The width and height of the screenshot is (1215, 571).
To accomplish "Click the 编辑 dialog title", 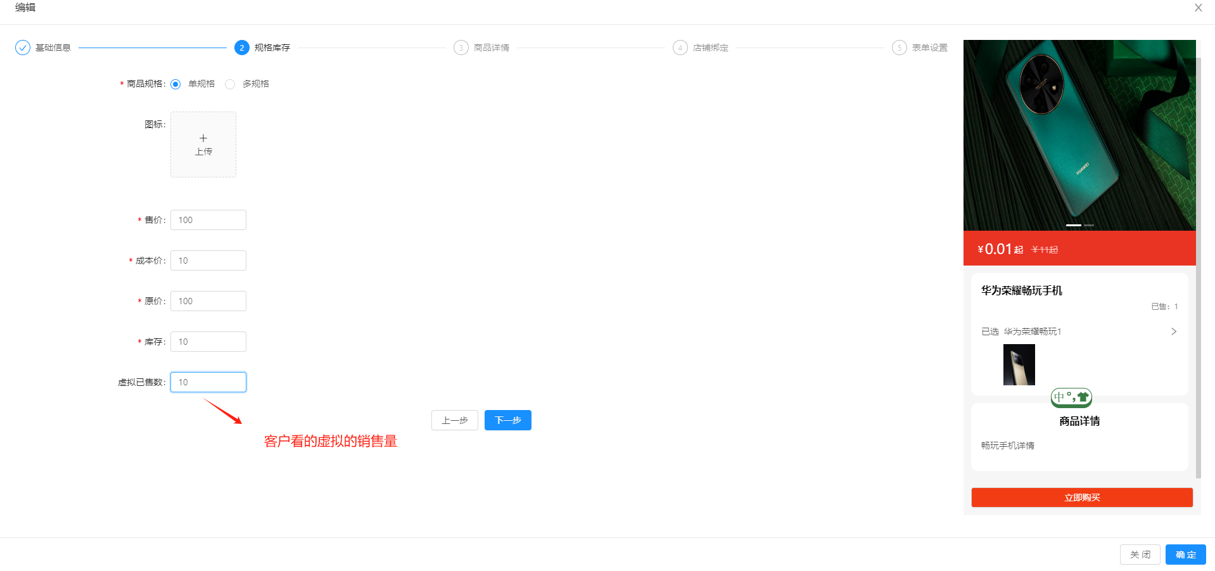I will pyautogui.click(x=25, y=8).
